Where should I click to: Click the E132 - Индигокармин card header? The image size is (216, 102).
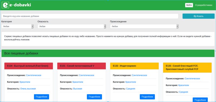134,66
